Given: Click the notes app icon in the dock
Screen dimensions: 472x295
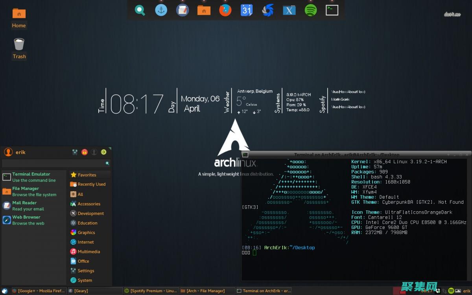Looking at the screenshot, I should pos(183,10).
